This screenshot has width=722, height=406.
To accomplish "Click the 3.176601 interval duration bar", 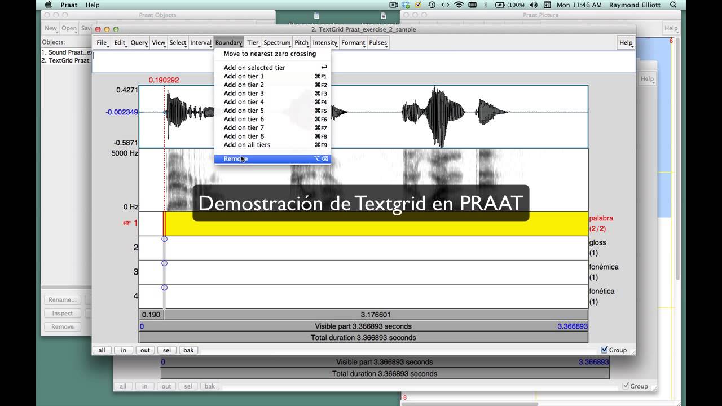I will pyautogui.click(x=376, y=315).
